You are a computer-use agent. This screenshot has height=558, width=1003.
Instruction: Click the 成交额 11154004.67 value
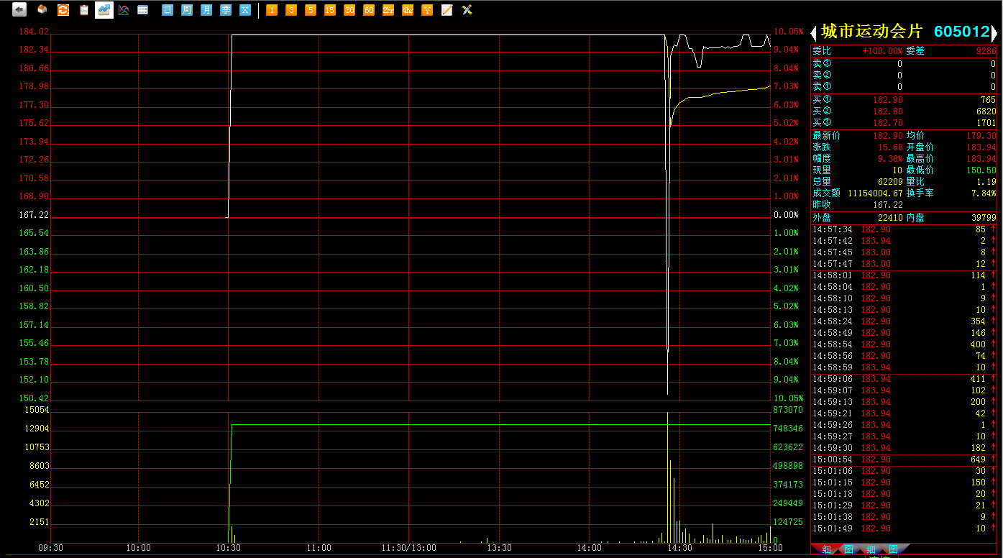point(875,193)
